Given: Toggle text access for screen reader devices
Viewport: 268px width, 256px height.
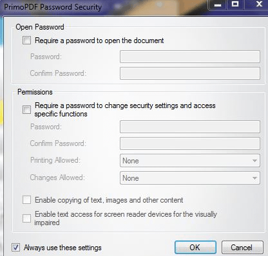Looking at the screenshot, I should pos(26,219).
